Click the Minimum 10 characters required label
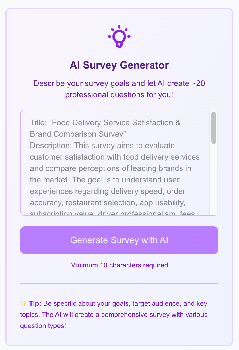 pyautogui.click(x=119, y=265)
